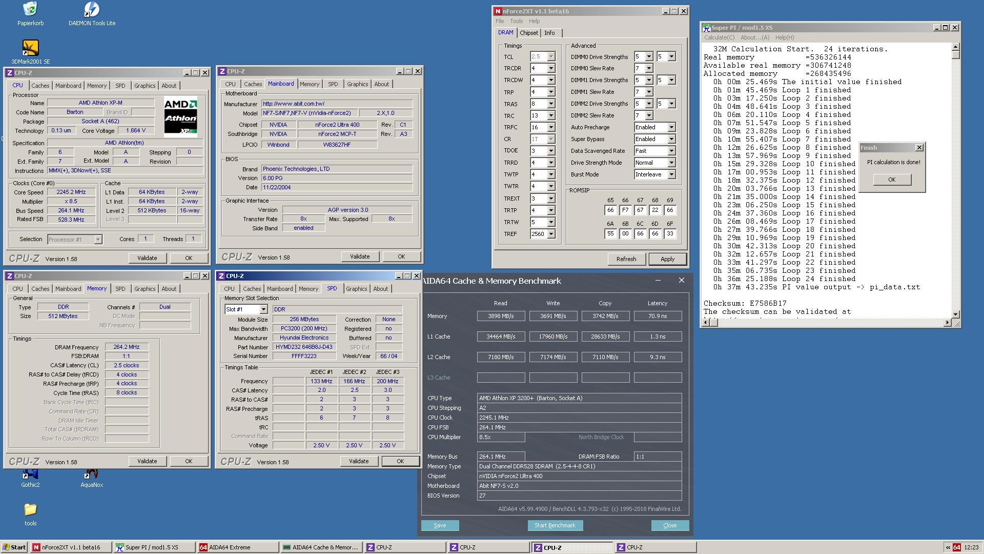The height and width of the screenshot is (554, 984).
Task: Expand the TRCDR timing dropdown
Action: [x=551, y=68]
